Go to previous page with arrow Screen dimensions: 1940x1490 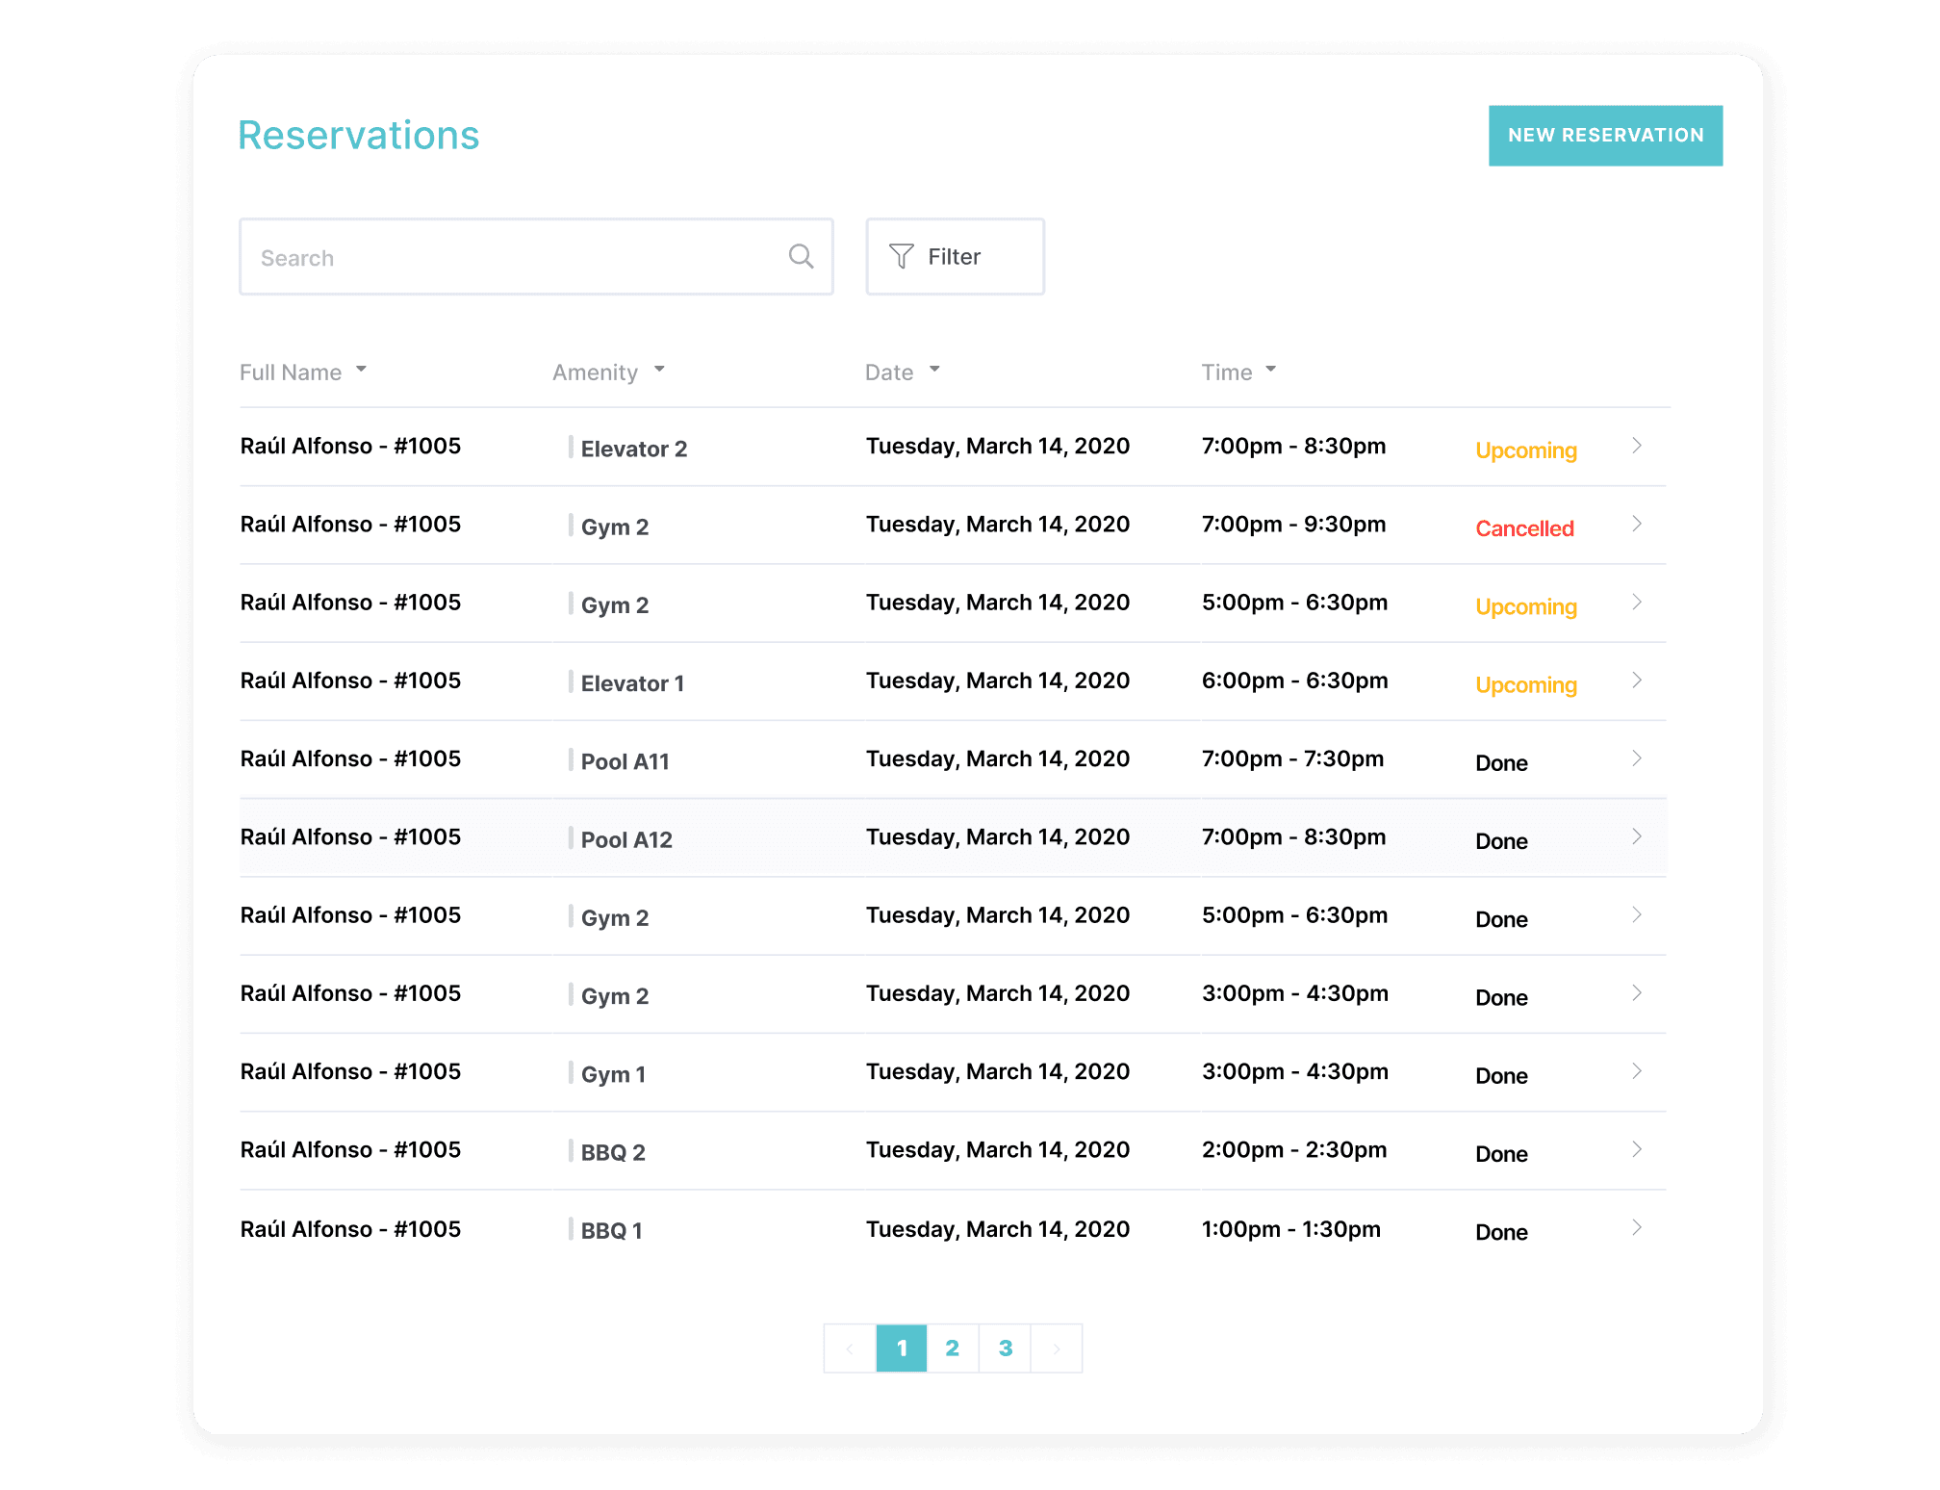850,1349
